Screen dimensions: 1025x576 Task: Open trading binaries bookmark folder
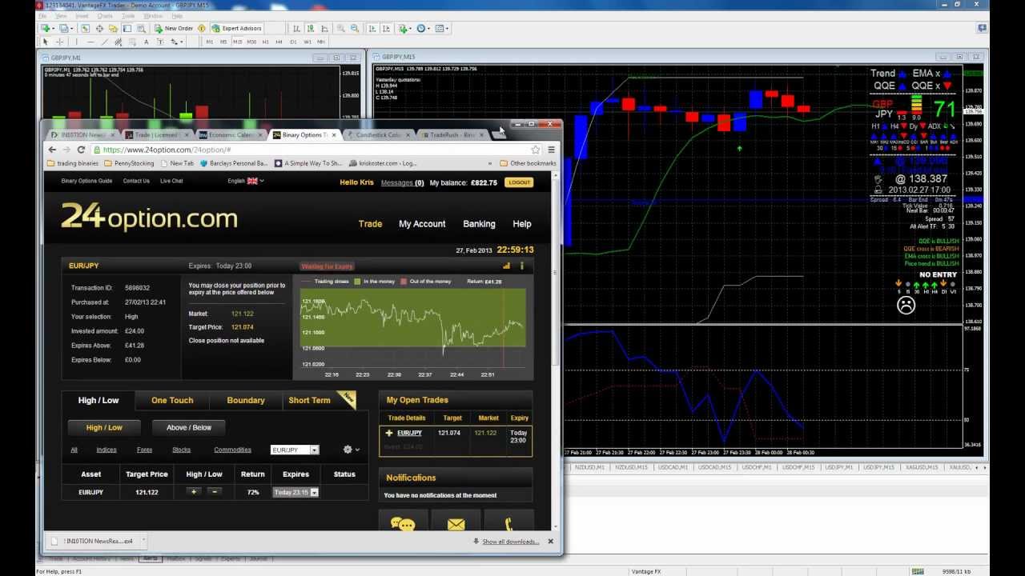point(72,163)
